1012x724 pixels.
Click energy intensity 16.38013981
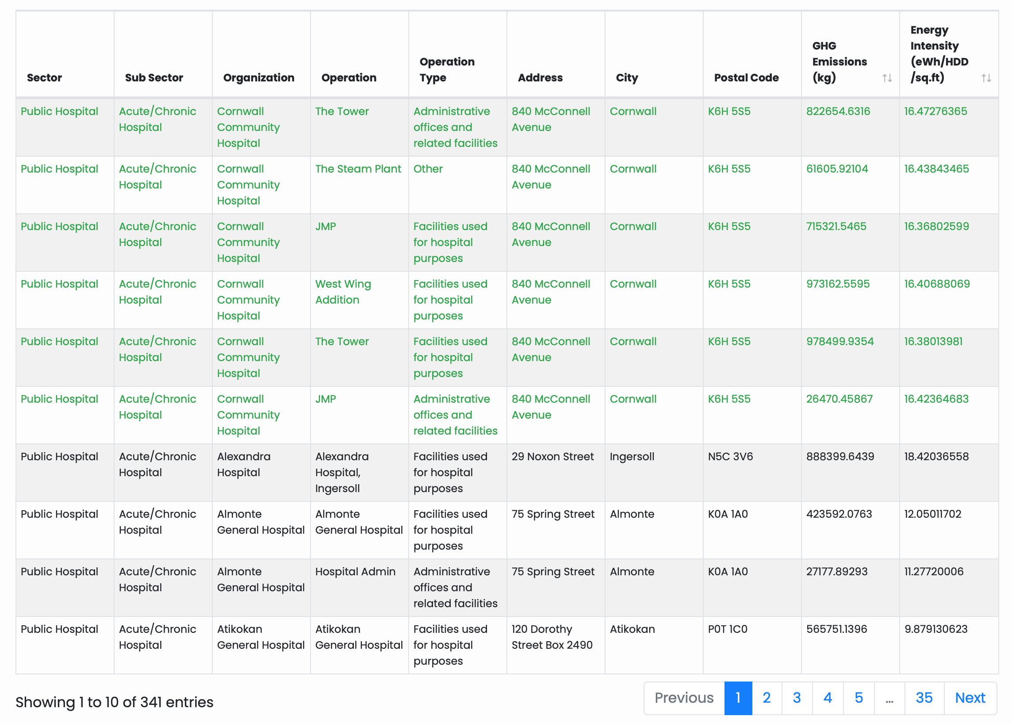pyautogui.click(x=933, y=342)
